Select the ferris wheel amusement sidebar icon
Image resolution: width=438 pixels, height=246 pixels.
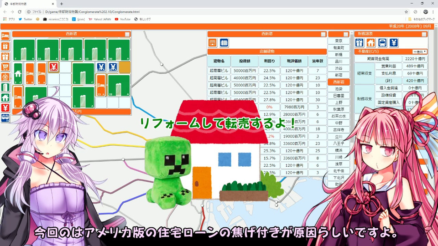tap(5, 77)
